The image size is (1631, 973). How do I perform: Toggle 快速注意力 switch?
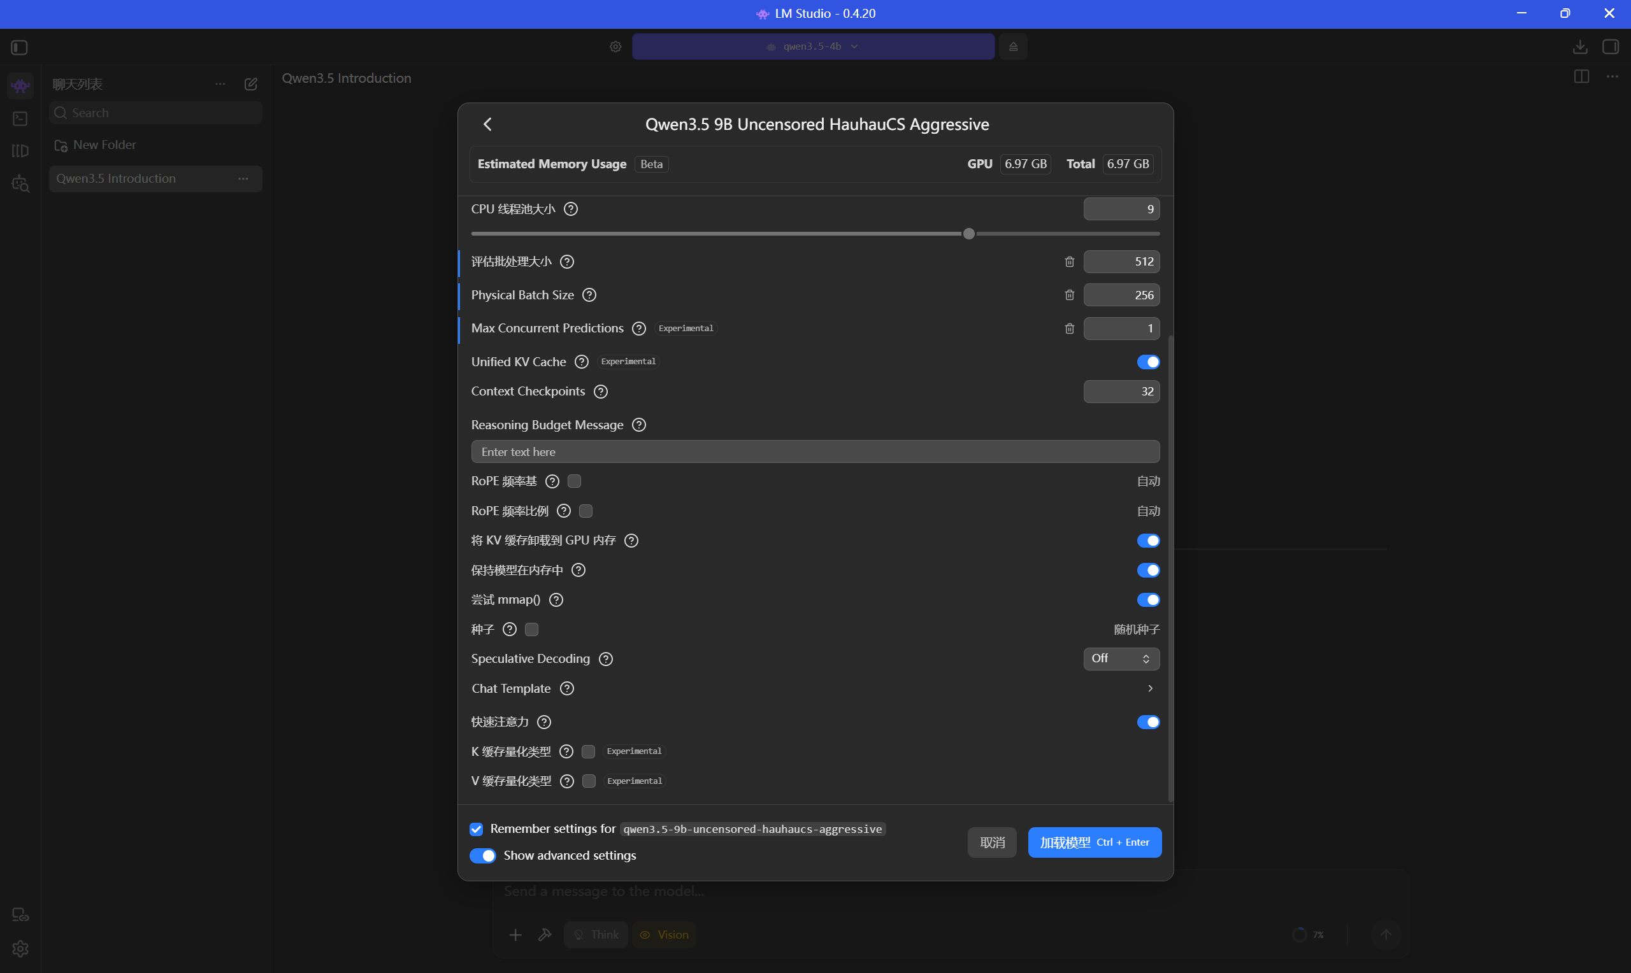pyautogui.click(x=1148, y=722)
